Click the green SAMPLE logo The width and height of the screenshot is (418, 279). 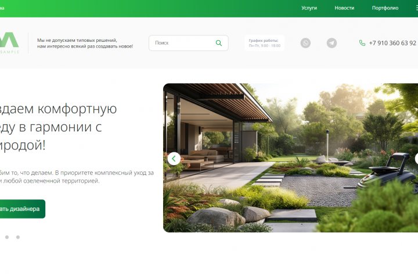click(x=9, y=43)
